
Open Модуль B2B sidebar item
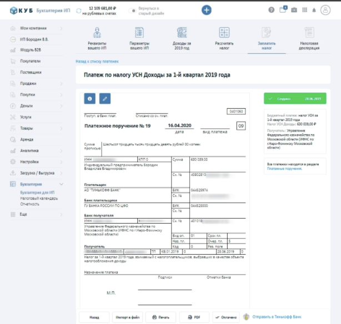31,50
